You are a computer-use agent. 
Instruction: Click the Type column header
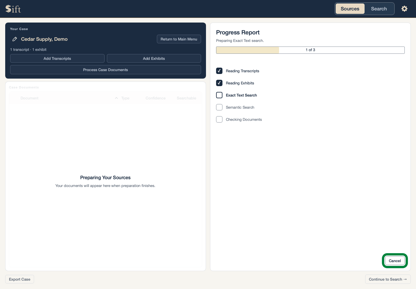coord(125,98)
